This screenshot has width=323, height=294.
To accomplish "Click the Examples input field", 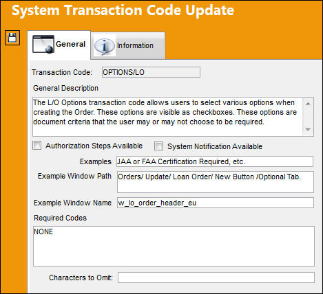I will click(x=215, y=161).
